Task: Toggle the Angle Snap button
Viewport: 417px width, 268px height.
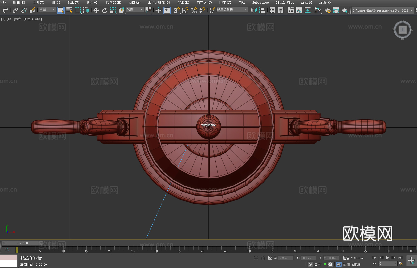Action: pyautogui.click(x=185, y=10)
